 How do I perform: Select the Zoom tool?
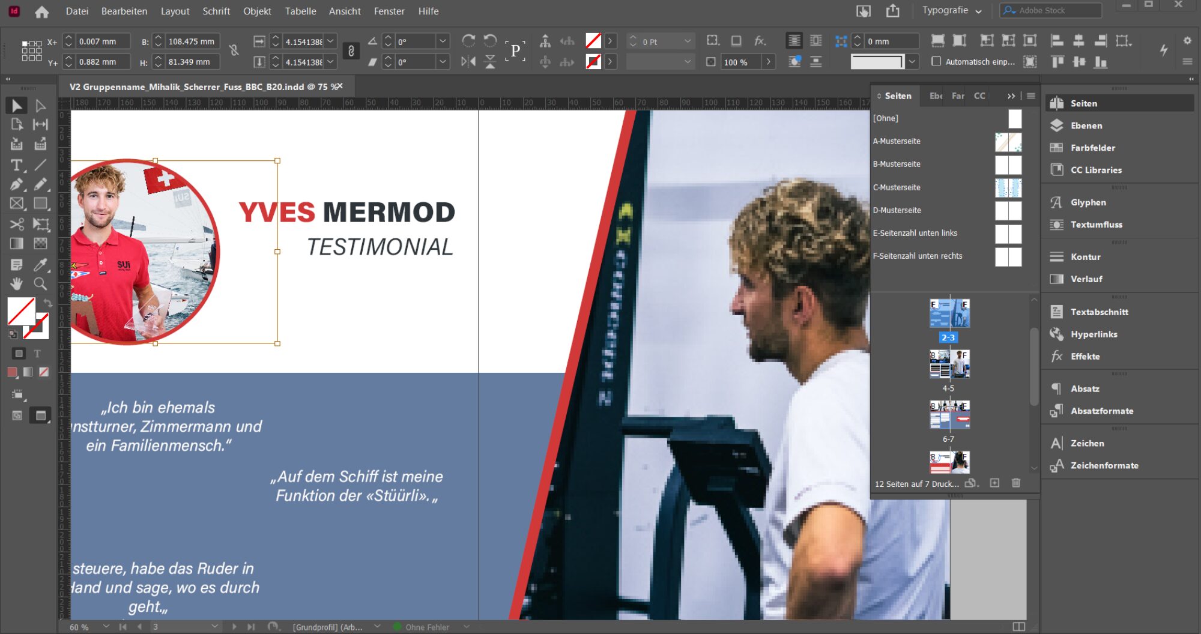point(41,284)
